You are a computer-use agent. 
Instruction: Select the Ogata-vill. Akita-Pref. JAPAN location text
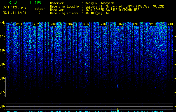[x=125, y=6]
